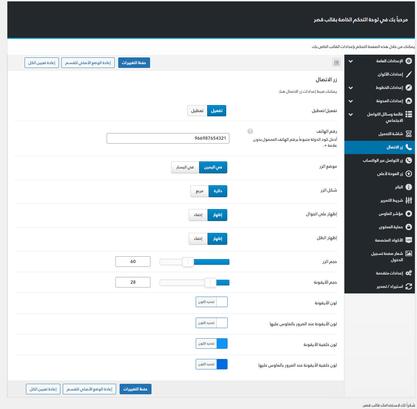Click the phone number input field
Screen dimensions: 417x409
[168, 138]
